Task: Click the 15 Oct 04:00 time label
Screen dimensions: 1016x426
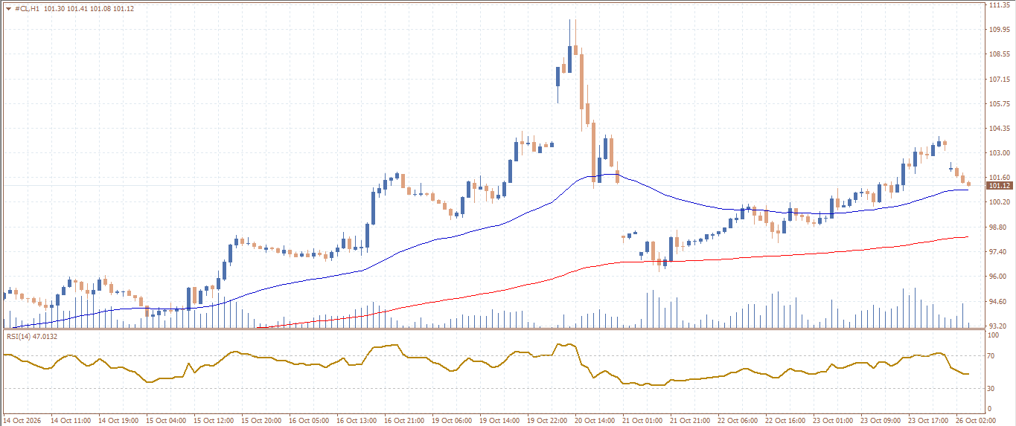Action: (166, 420)
